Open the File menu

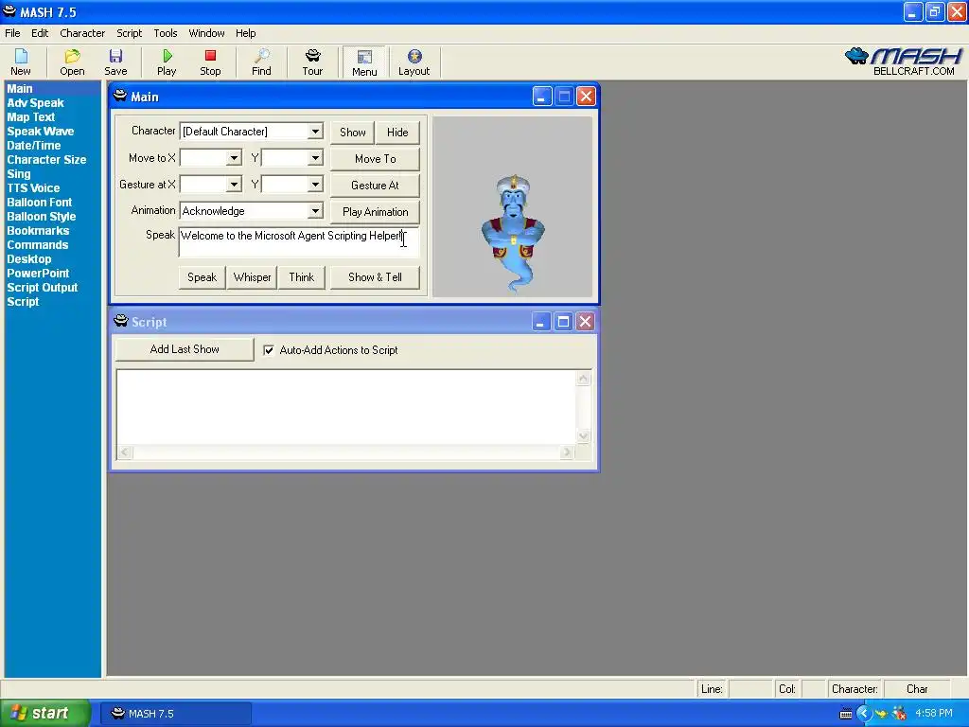[12, 33]
